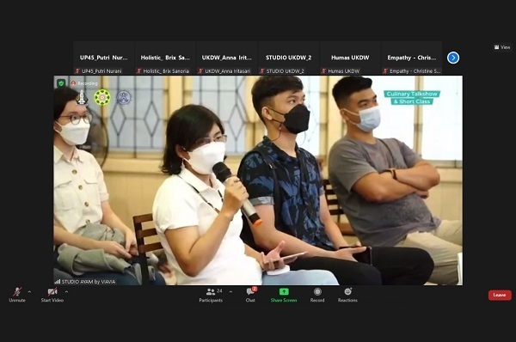This screenshot has width=516, height=342.
Task: Click signal icon by STUDIO AYAM label
Action: (x=58, y=282)
